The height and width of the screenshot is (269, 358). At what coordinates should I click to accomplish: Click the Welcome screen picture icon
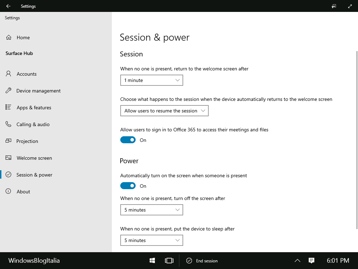click(8, 158)
